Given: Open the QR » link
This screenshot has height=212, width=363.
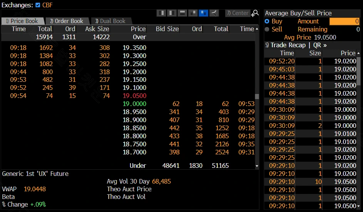Looking at the screenshot, I should pos(320,45).
